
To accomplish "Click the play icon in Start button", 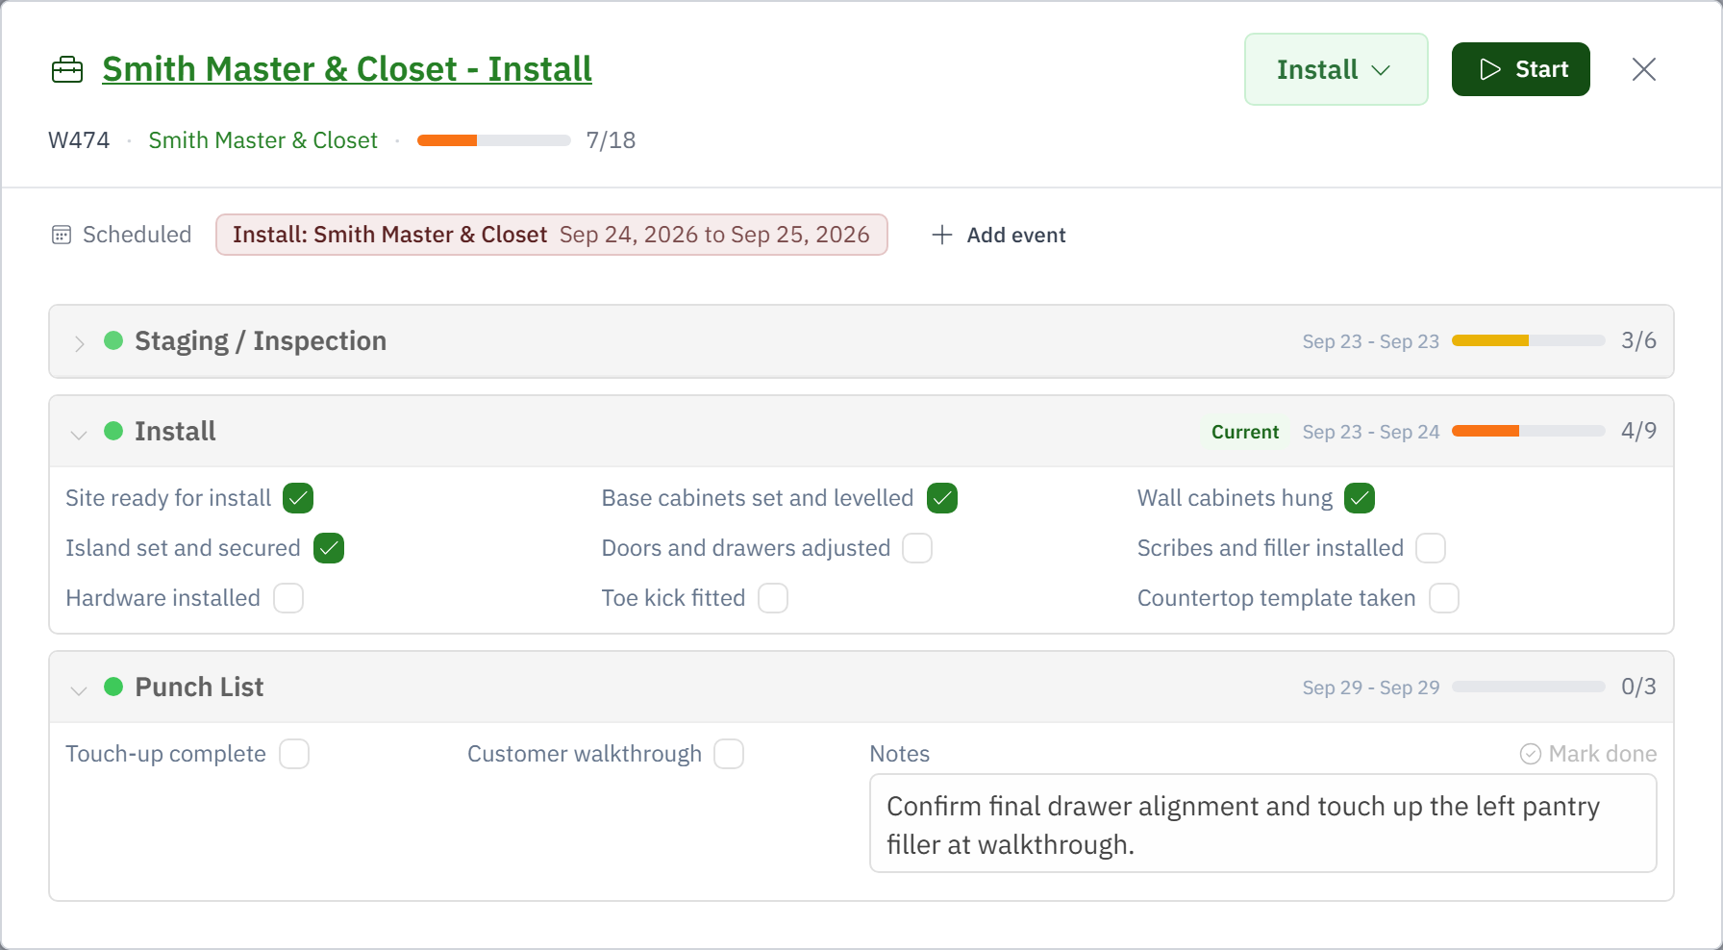I will pos(1490,69).
